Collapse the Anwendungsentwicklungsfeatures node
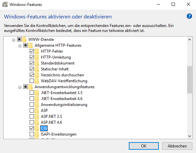Image resolution: width=196 pixels, height=153 pixels. tap(20, 87)
